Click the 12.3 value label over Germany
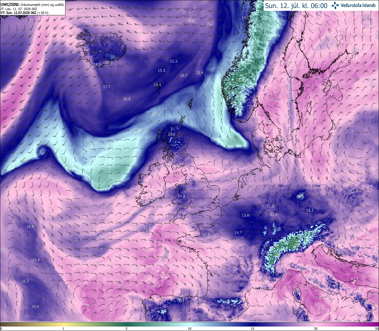This screenshot has height=331, width=379. tap(309, 210)
